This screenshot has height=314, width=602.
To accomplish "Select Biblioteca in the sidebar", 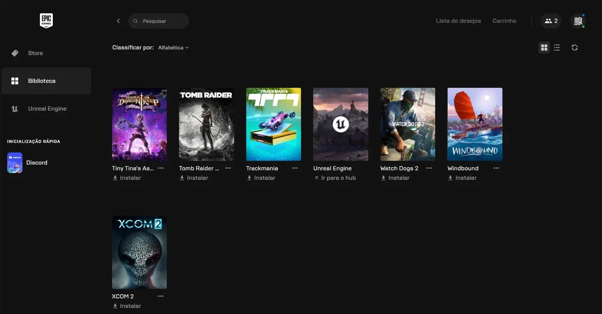I will (46, 81).
